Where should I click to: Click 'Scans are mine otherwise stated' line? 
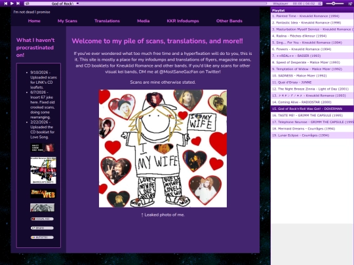point(163,82)
